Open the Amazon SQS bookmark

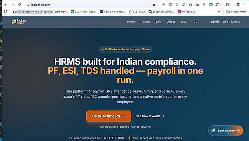[x=187, y=11]
